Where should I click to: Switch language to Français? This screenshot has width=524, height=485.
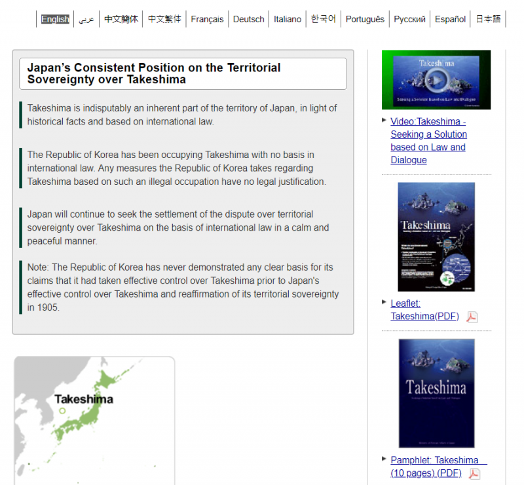click(207, 19)
